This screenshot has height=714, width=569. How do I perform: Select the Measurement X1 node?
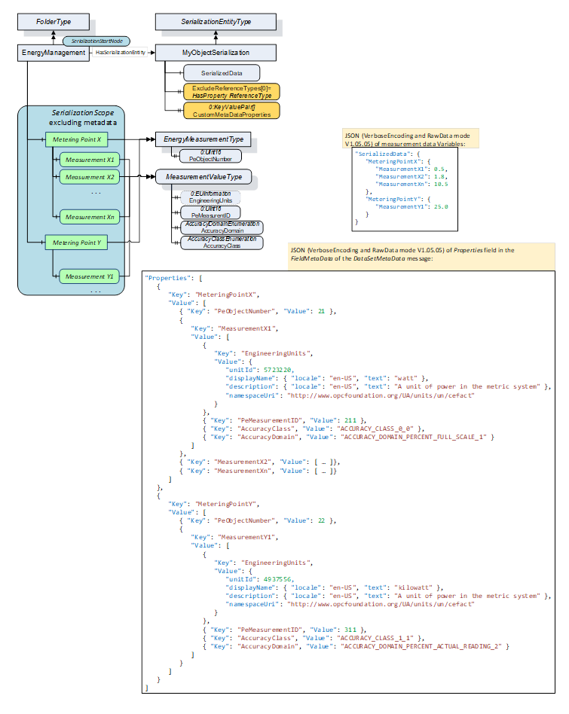(90, 159)
